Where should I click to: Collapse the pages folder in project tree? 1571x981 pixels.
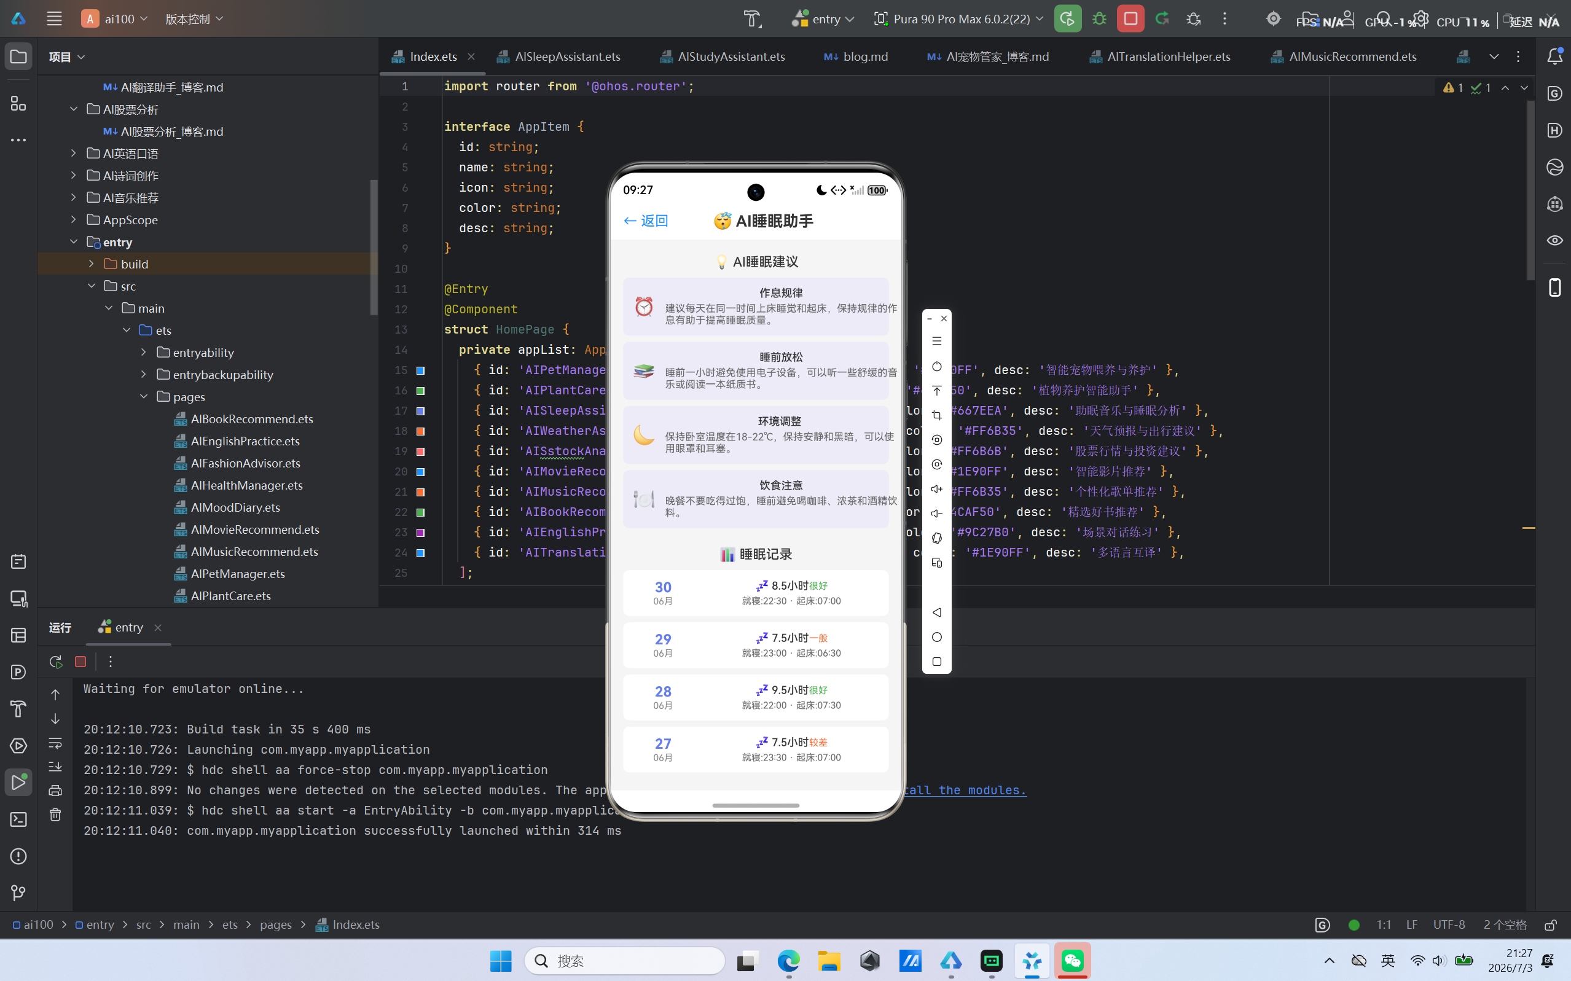[143, 396]
